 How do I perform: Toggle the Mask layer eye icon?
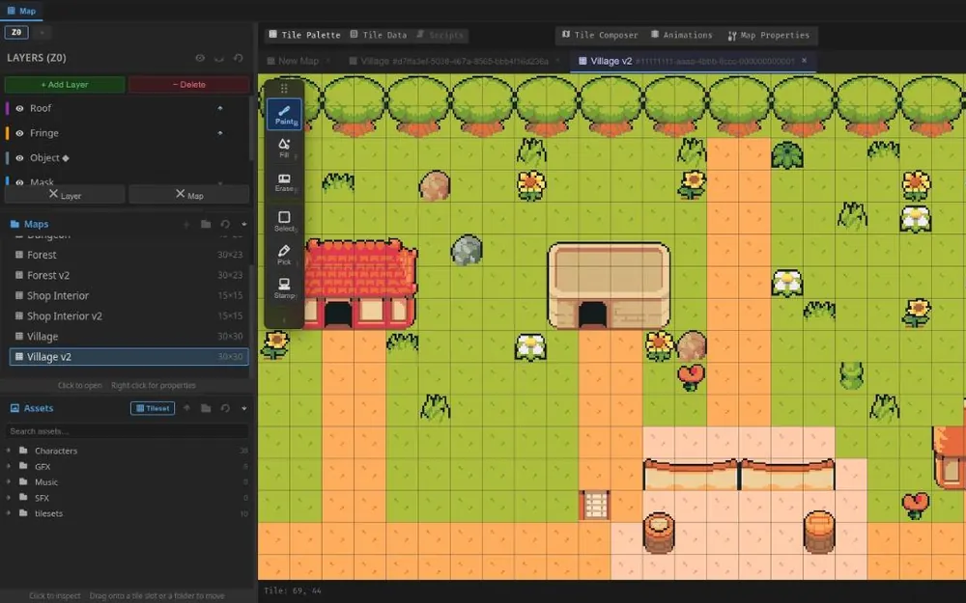[x=19, y=182]
